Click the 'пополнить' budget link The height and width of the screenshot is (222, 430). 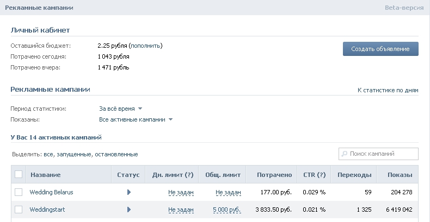(146, 46)
